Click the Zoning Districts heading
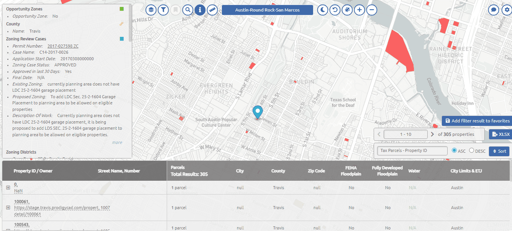Viewport: 512px width, 231px height. tap(21, 152)
